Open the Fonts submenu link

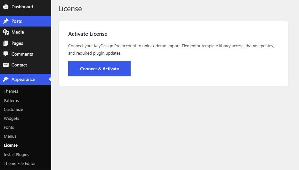click(9, 127)
